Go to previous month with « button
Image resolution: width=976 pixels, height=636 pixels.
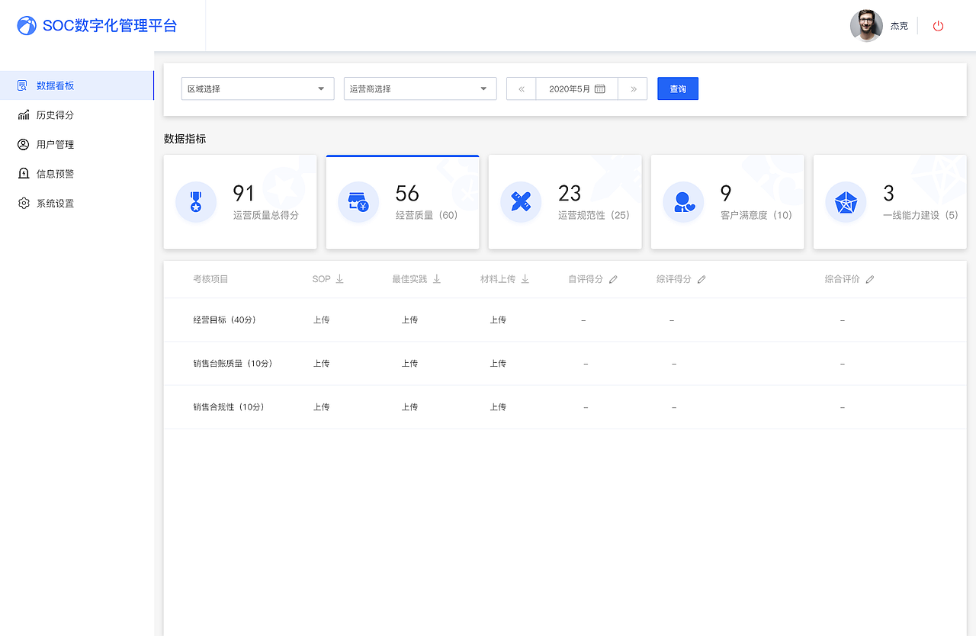(x=522, y=88)
